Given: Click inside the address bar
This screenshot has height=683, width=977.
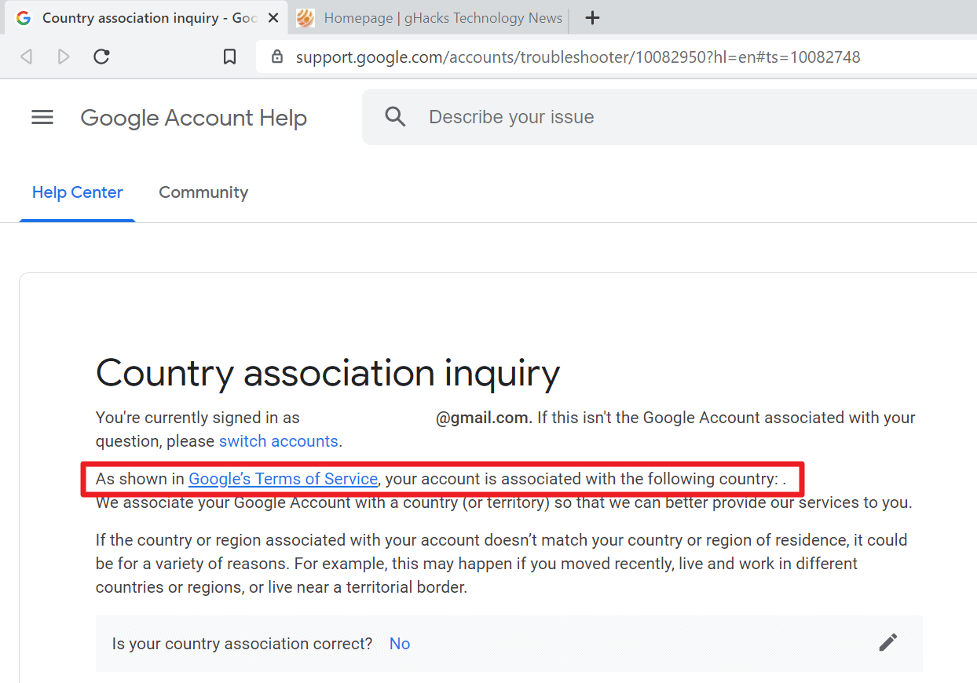Looking at the screenshot, I should click(550, 57).
